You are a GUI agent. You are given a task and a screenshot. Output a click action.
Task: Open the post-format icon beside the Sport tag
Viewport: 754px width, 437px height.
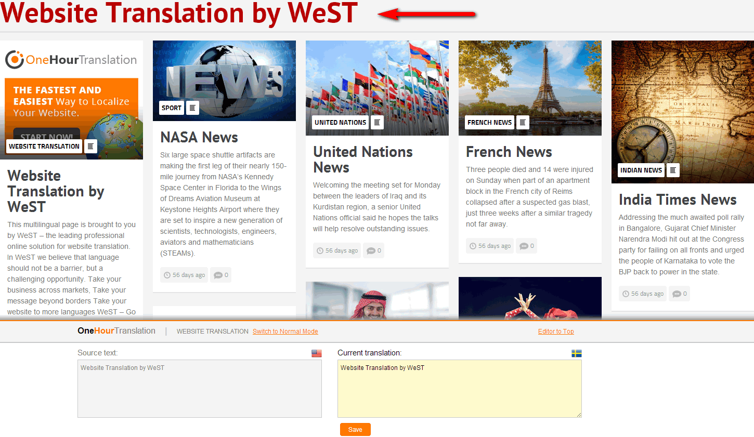point(192,108)
